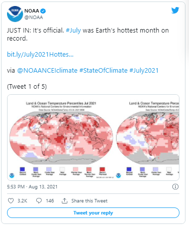Click the NOAA logo under left map
The width and height of the screenshot is (189, 227).
[12, 175]
